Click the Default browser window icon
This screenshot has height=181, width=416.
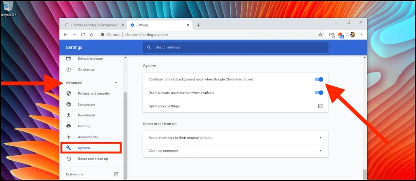click(69, 59)
